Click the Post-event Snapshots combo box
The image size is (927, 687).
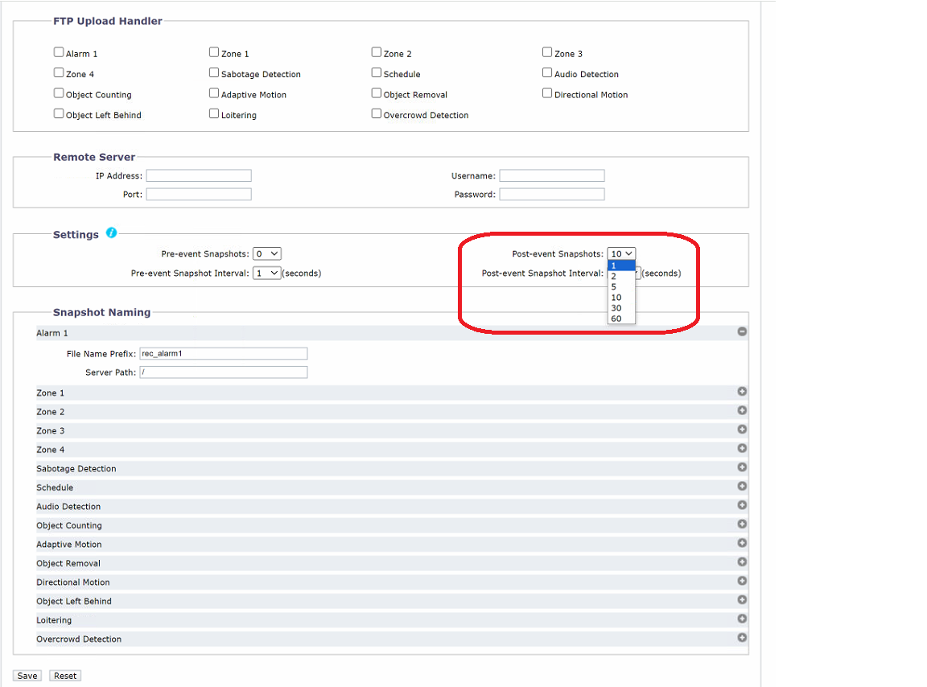pos(621,254)
